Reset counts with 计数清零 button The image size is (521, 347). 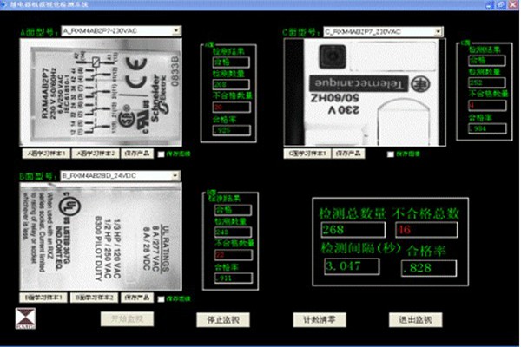point(320,320)
